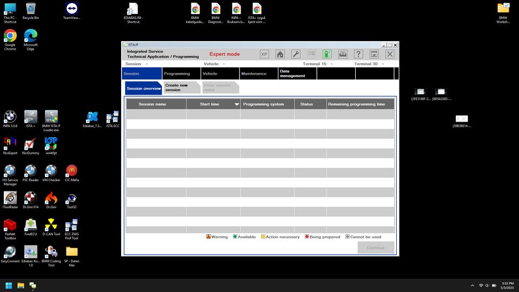519x292 pixels.
Task: Click first empty session table row
Action: (x=260, y=114)
